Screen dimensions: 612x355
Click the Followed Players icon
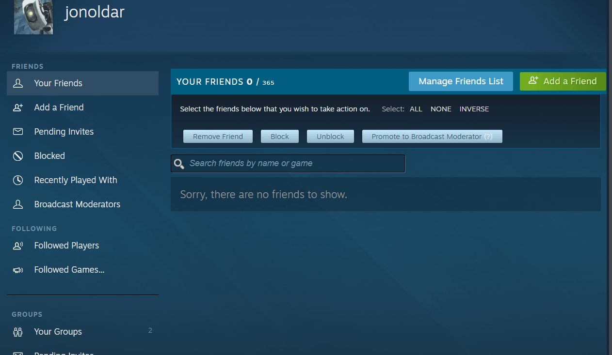(x=18, y=246)
